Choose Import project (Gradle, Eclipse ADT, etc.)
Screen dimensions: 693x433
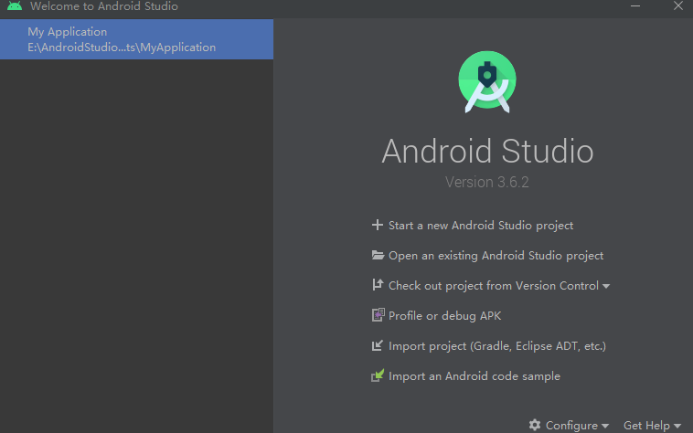click(496, 346)
